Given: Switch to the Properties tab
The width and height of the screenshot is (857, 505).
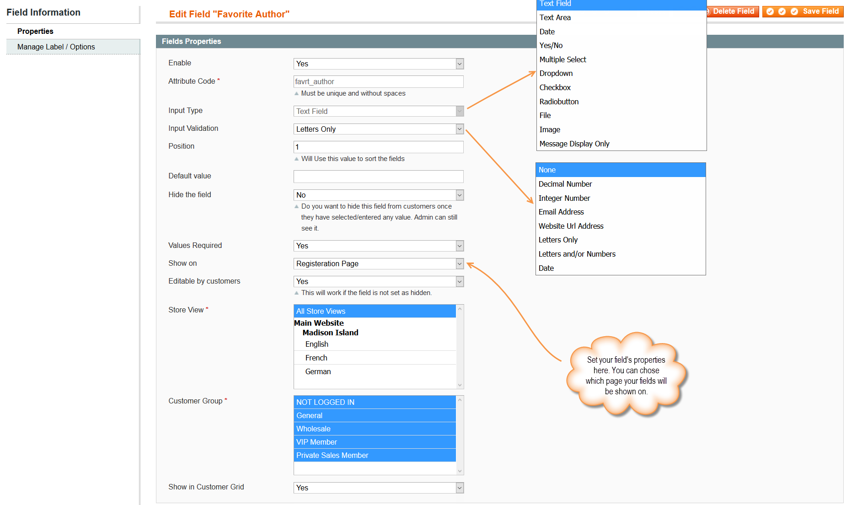Looking at the screenshot, I should [35, 31].
